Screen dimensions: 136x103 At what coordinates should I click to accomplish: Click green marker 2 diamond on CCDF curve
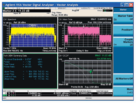pyautogui.click(x=91, y=72)
